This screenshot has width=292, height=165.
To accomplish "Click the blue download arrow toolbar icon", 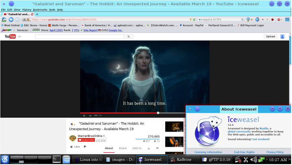I will [257, 19].
